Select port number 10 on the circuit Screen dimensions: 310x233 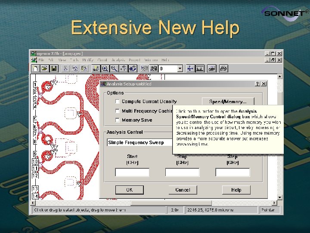pos(35,161)
